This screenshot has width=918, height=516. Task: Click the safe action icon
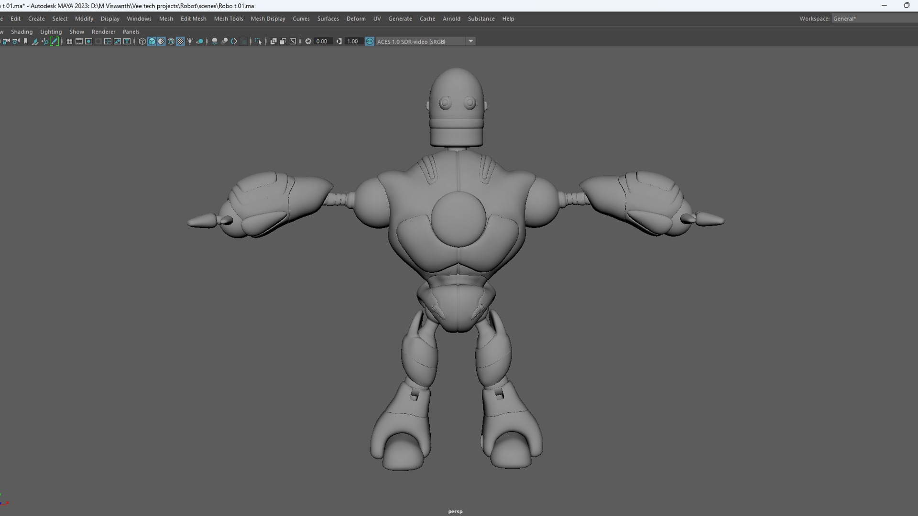(117, 42)
